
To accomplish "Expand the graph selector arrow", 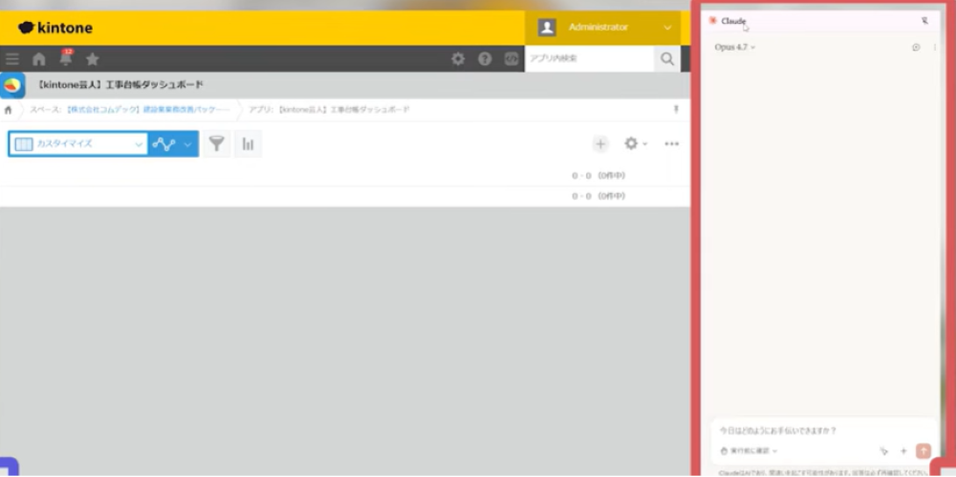I will (187, 144).
